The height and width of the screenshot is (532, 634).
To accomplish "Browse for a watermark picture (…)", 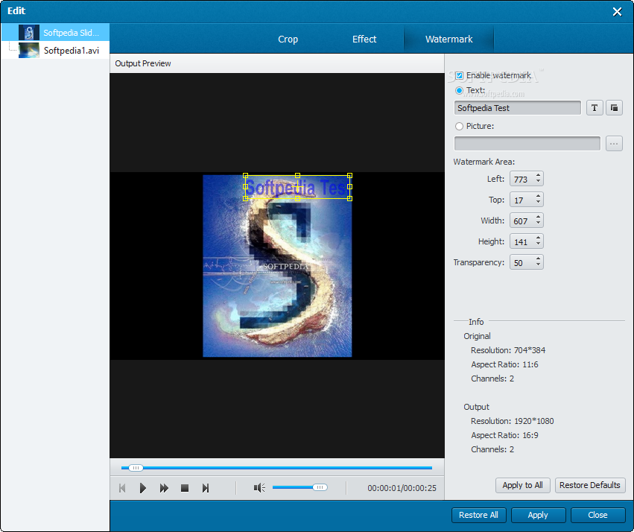I will [x=614, y=144].
